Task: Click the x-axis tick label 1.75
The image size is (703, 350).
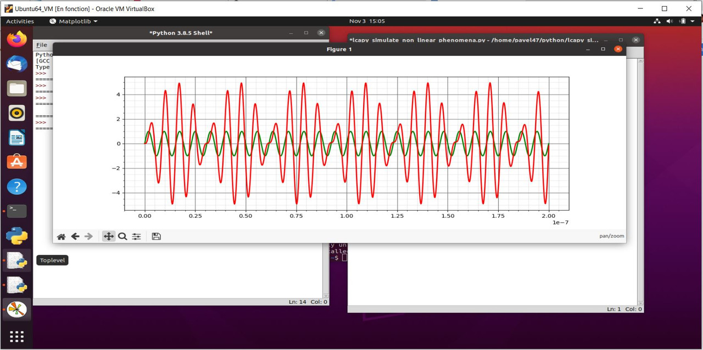Action: click(x=498, y=216)
